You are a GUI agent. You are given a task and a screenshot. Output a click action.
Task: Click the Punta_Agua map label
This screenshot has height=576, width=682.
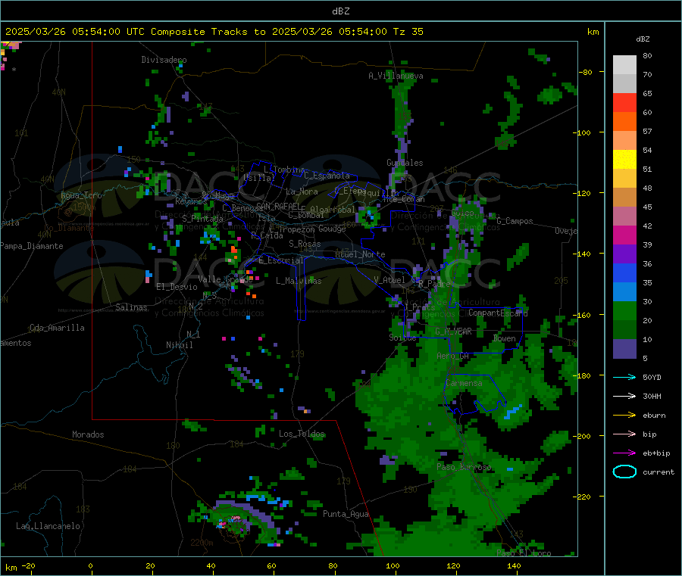tap(346, 514)
